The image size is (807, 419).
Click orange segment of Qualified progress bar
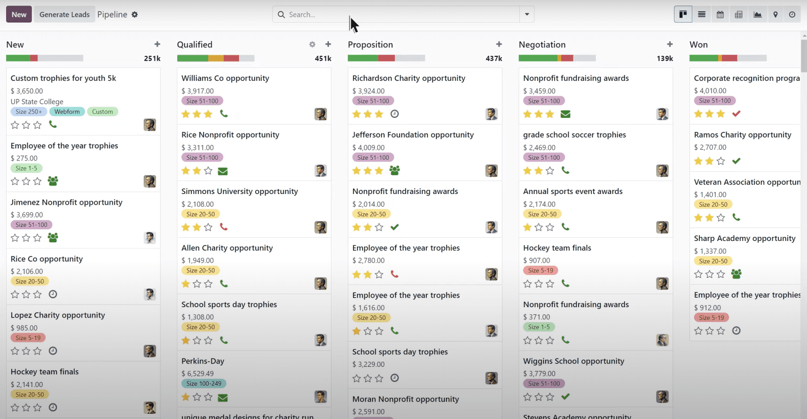coord(216,58)
